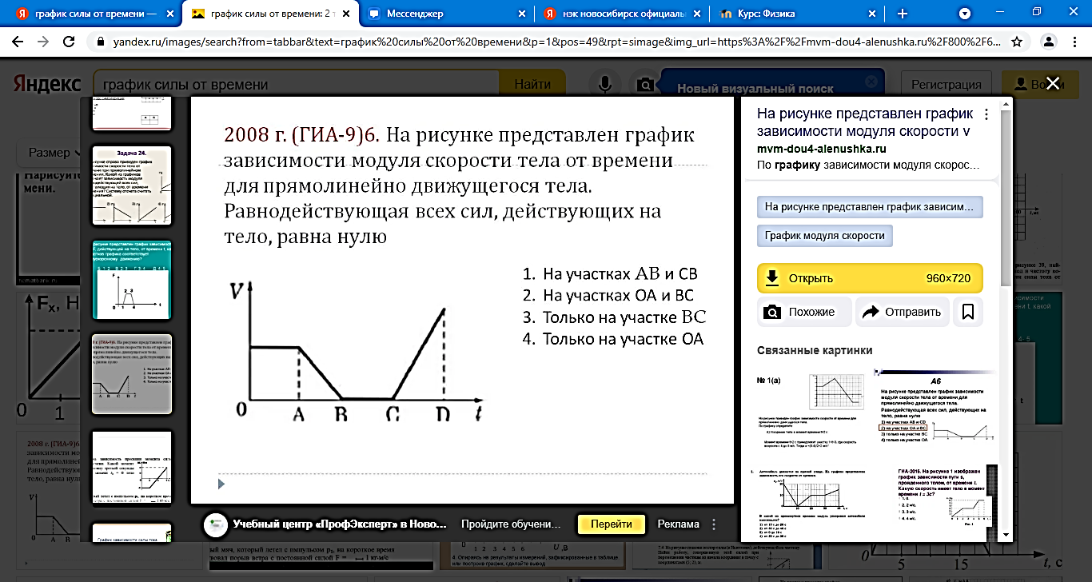Open the нэк новосибирск официальный browser tab
Image resolution: width=1092 pixels, height=582 pixels.
coord(621,14)
